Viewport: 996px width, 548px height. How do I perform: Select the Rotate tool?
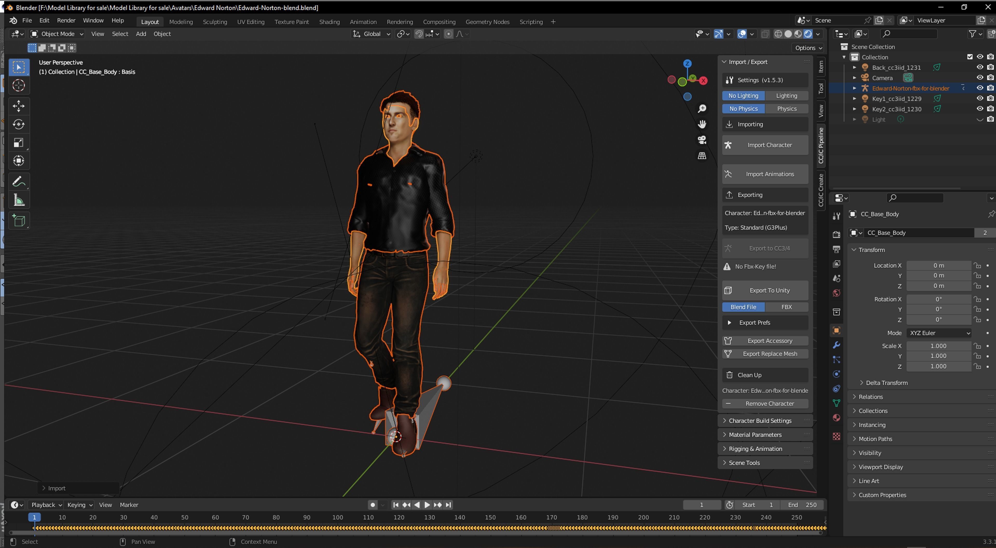click(x=19, y=124)
